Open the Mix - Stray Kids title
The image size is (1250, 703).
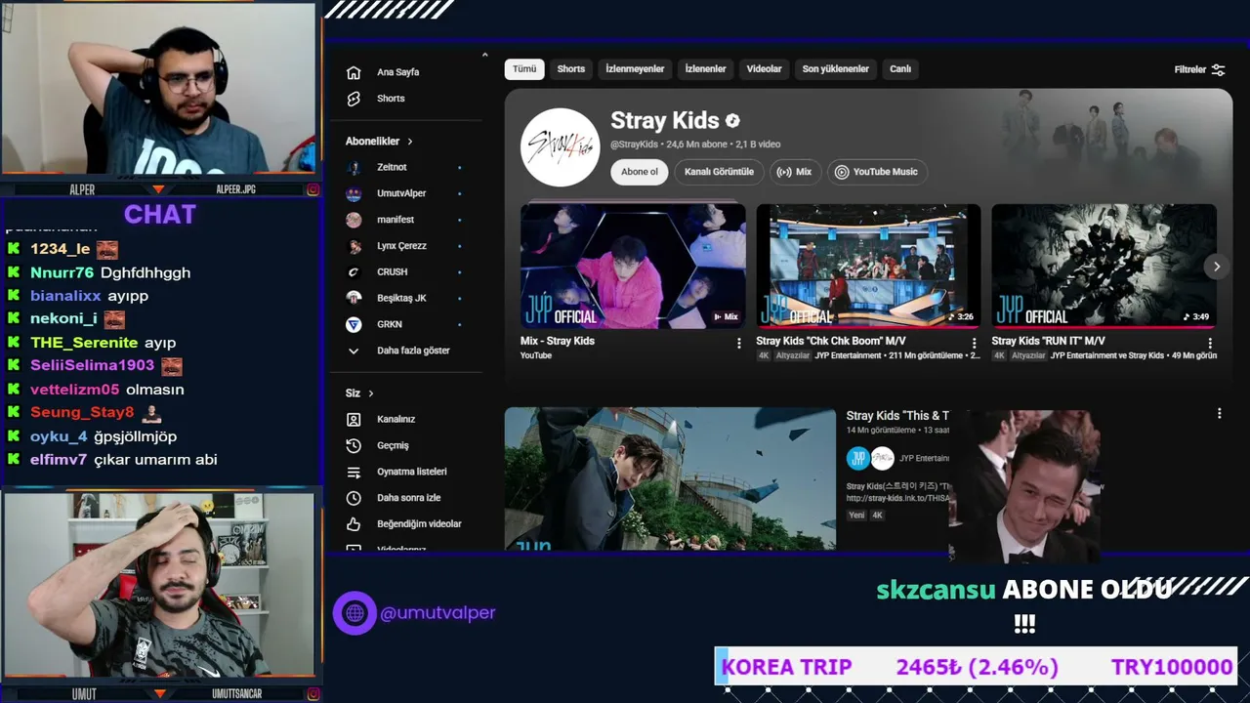558,341
